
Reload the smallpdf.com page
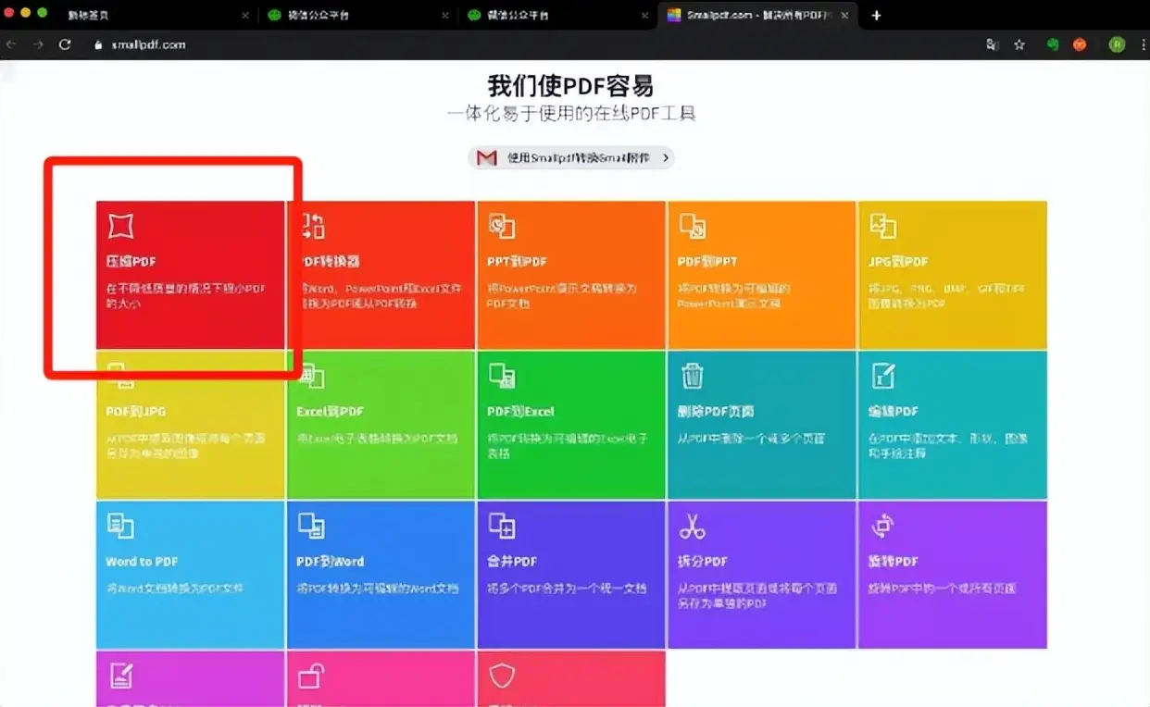point(65,43)
